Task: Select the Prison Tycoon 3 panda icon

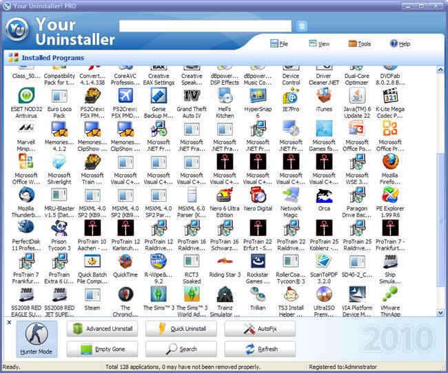Action: [x=59, y=228]
